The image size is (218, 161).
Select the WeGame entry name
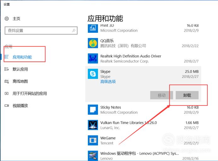(x=108, y=138)
